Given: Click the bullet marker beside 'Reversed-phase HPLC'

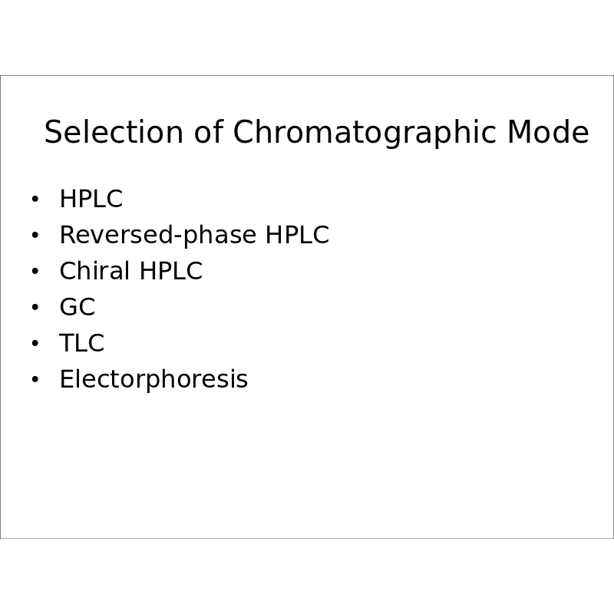Looking at the screenshot, I should (35, 236).
